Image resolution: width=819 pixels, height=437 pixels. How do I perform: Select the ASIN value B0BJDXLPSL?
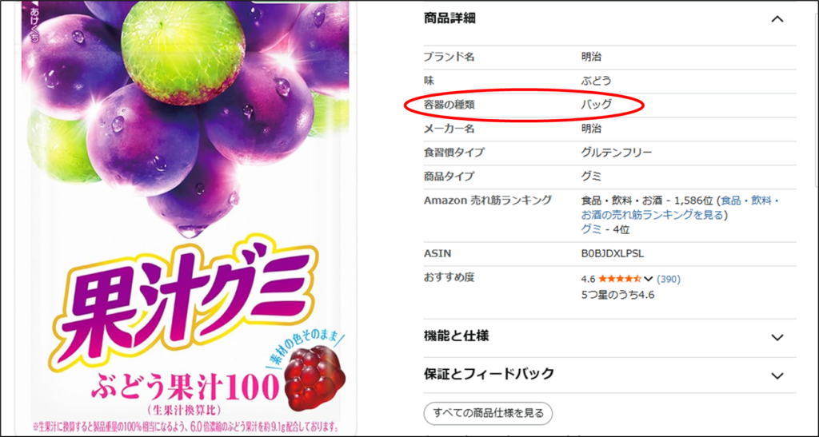coord(612,254)
